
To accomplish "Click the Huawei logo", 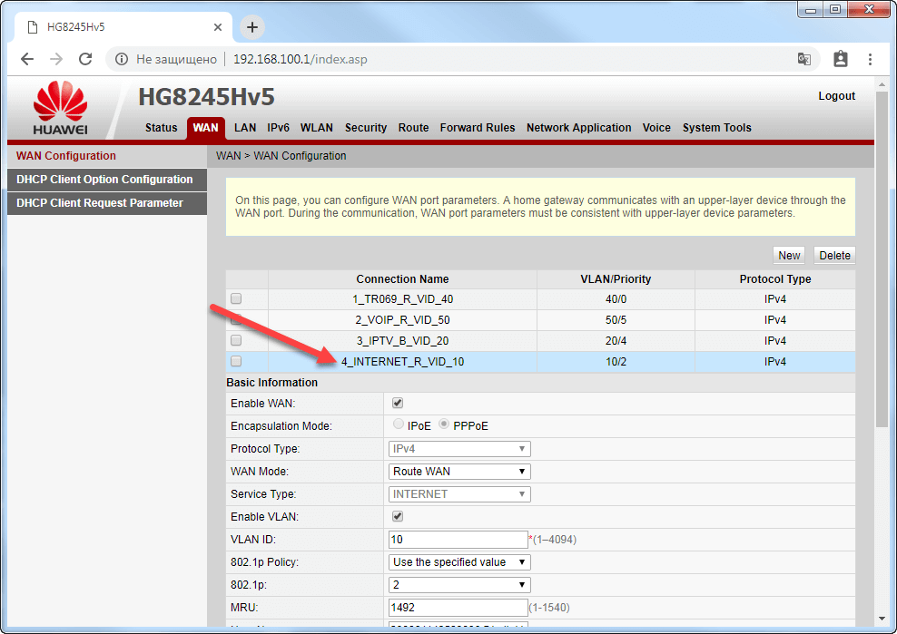I will (x=60, y=108).
